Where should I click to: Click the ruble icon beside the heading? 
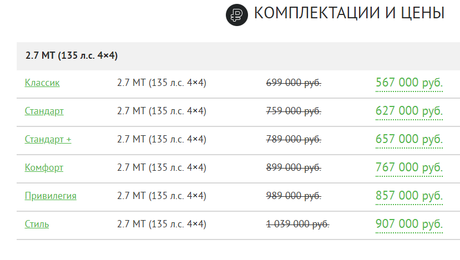[237, 15]
